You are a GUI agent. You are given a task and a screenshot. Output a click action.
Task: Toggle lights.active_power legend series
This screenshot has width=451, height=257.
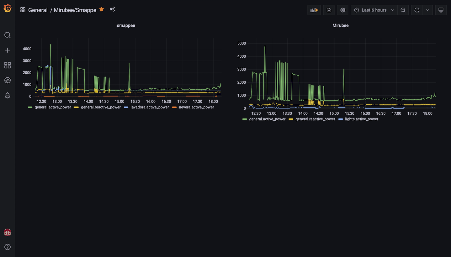click(362, 119)
